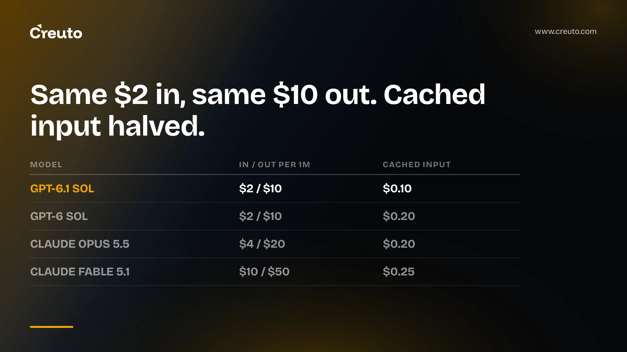Click the $10 / $50 price
The height and width of the screenshot is (352, 627).
[264, 271]
